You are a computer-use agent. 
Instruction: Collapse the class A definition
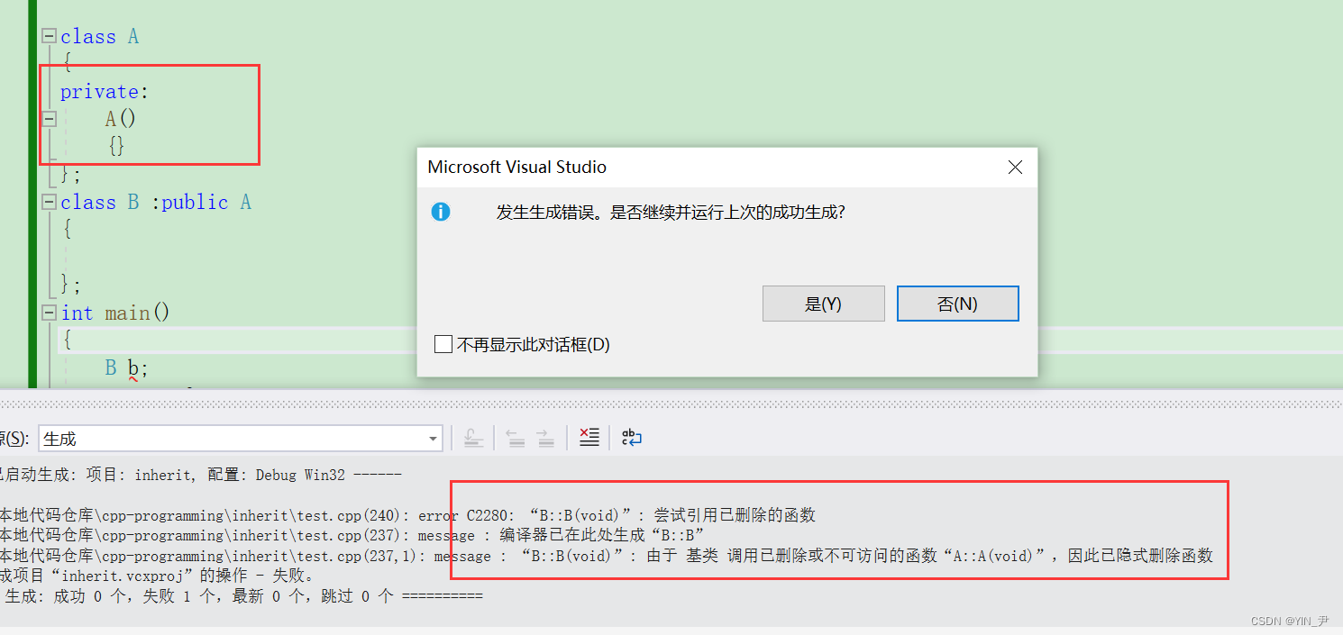[x=49, y=36]
